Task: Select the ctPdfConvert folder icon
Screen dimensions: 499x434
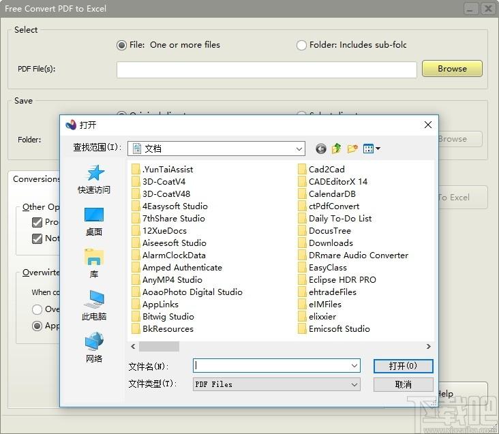Action: (x=302, y=206)
